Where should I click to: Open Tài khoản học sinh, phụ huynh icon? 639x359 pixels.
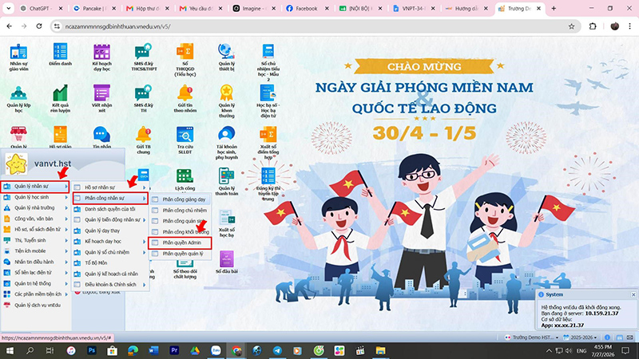click(226, 143)
